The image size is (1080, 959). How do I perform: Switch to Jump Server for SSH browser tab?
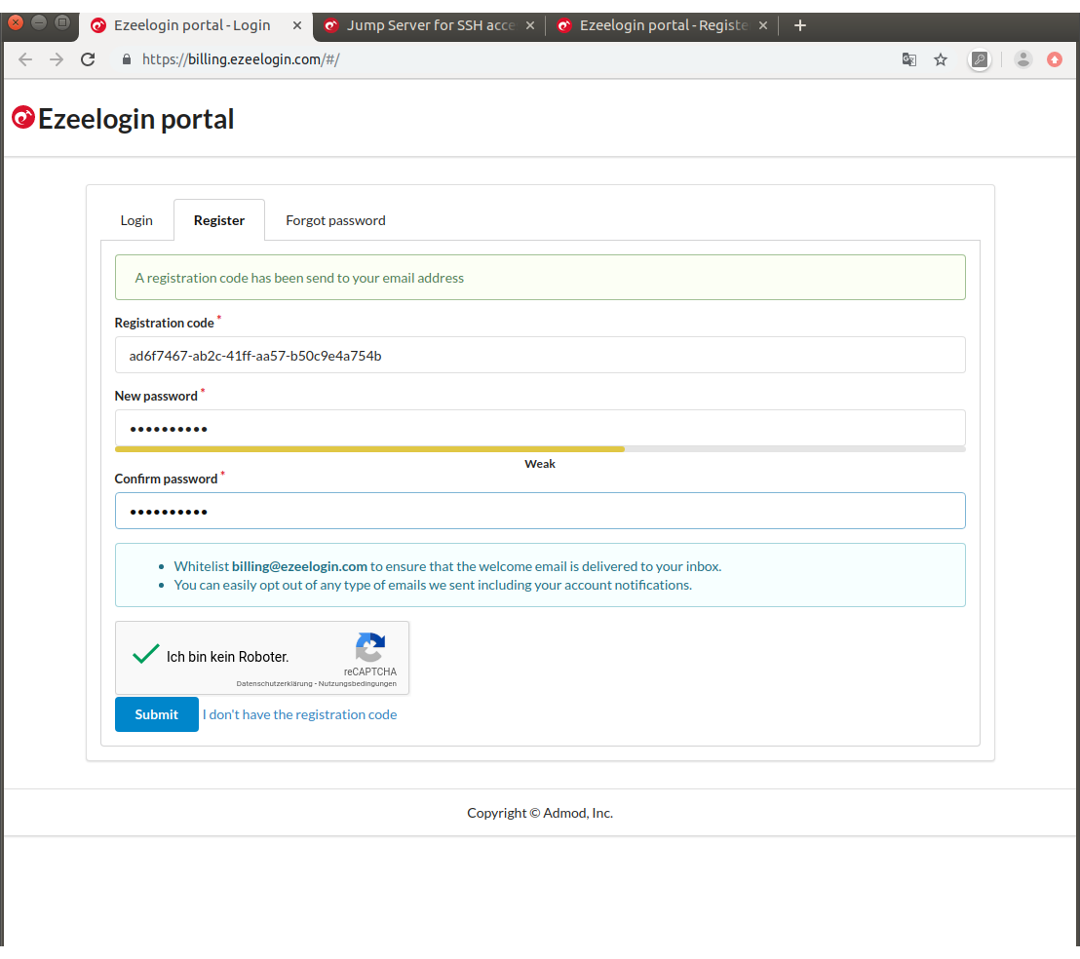(x=430, y=25)
